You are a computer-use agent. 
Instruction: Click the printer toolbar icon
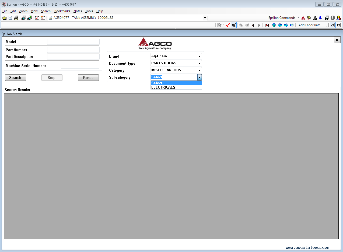coord(16,18)
